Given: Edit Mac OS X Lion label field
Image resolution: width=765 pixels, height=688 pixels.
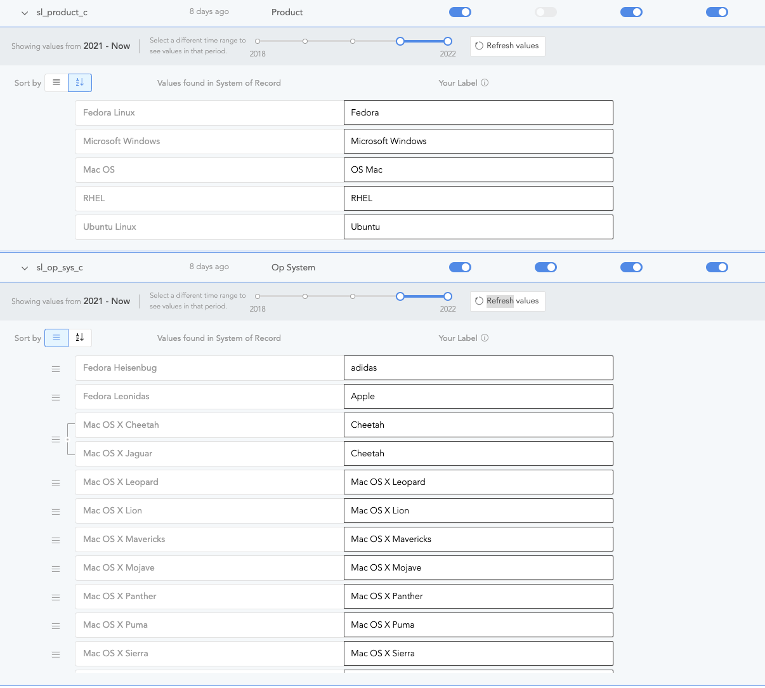Looking at the screenshot, I should coord(478,510).
